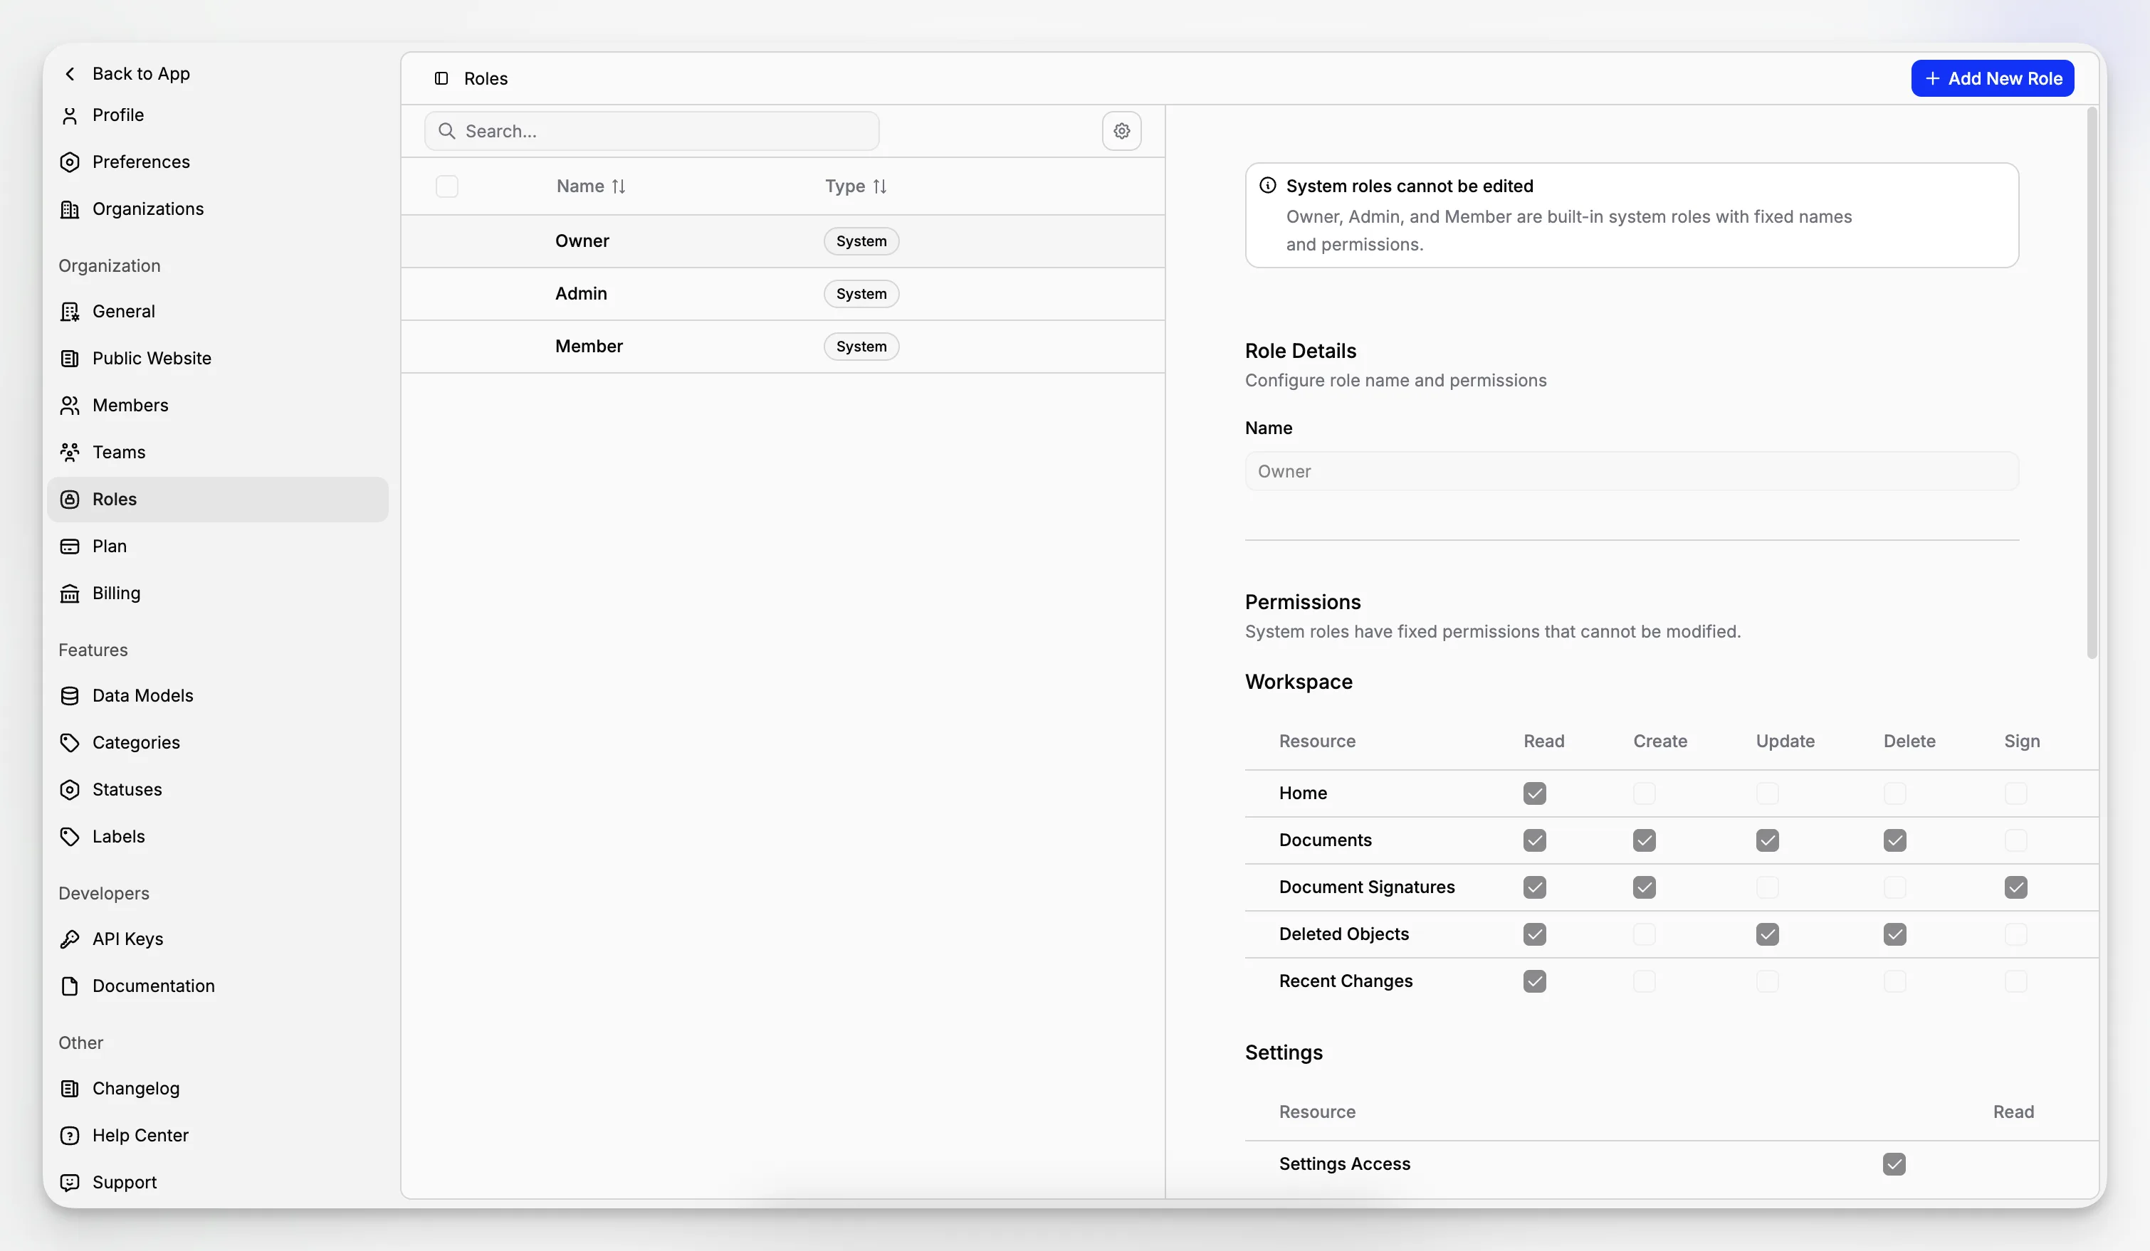The image size is (2150, 1251).
Task: Click the Categories tag icon
Action: pos(70,743)
